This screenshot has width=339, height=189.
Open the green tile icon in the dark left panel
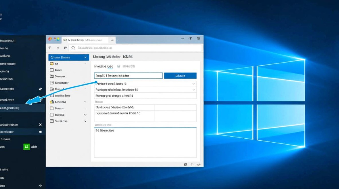click(x=26, y=147)
